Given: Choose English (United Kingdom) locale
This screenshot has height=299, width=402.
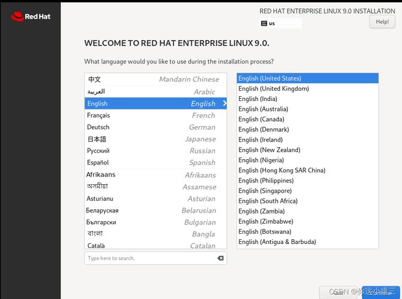Looking at the screenshot, I should pos(308,89).
